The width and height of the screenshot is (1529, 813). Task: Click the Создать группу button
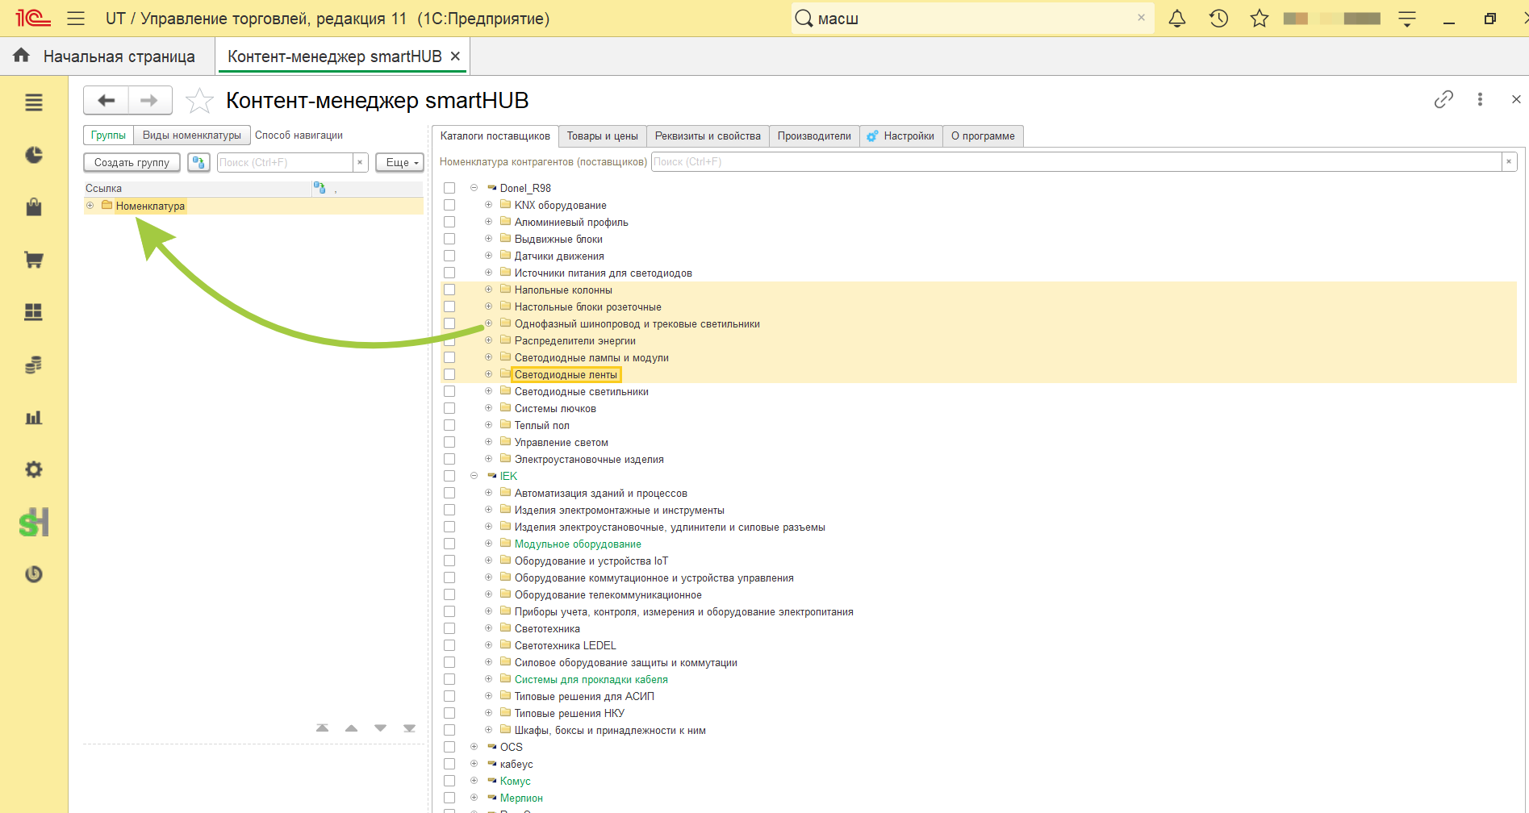[132, 162]
